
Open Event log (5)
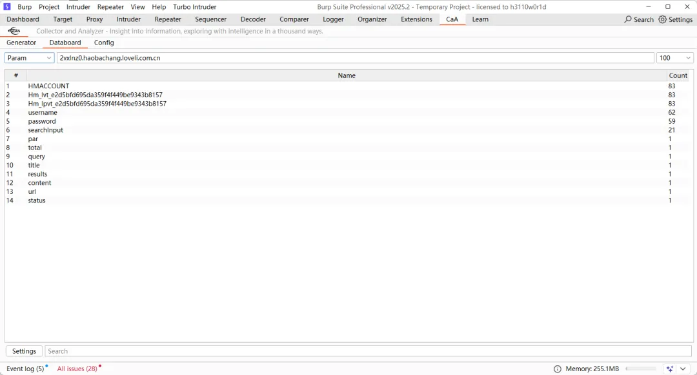point(25,369)
